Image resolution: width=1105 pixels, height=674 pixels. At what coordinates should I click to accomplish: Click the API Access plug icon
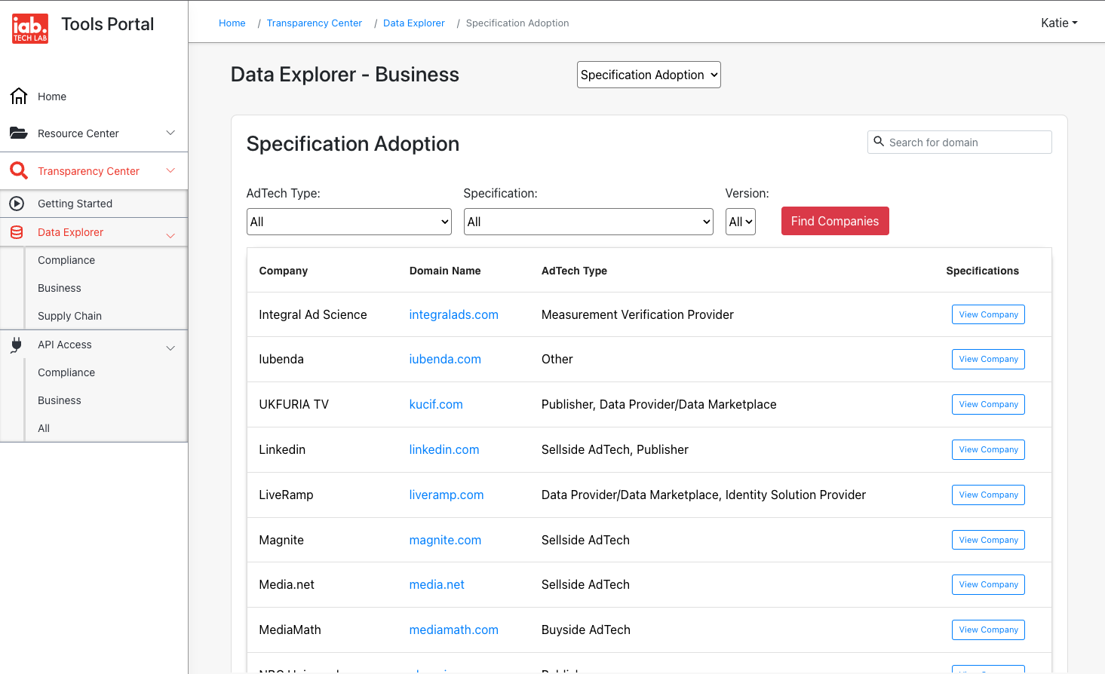17,345
